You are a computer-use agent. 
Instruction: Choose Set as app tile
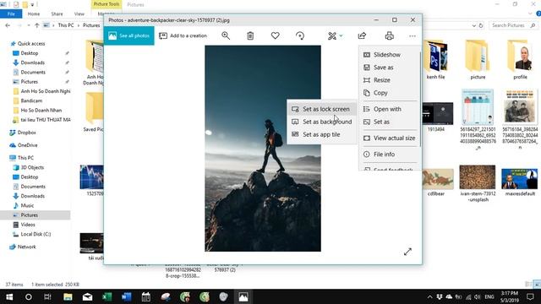pos(321,134)
